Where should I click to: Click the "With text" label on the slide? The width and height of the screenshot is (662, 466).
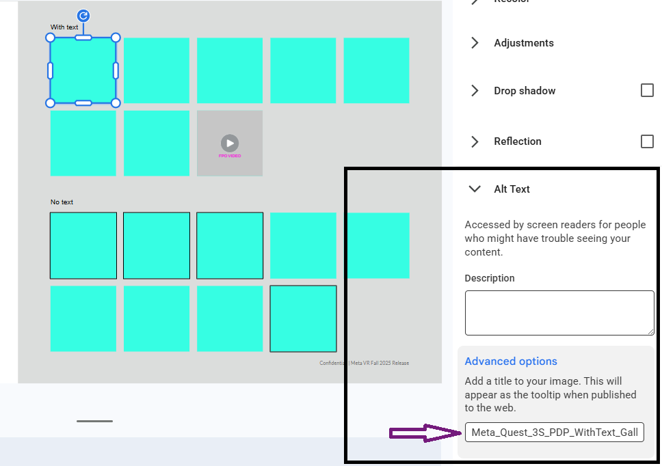click(64, 27)
